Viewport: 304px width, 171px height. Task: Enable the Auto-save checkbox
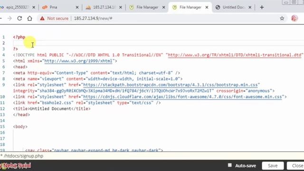(x=230, y=165)
